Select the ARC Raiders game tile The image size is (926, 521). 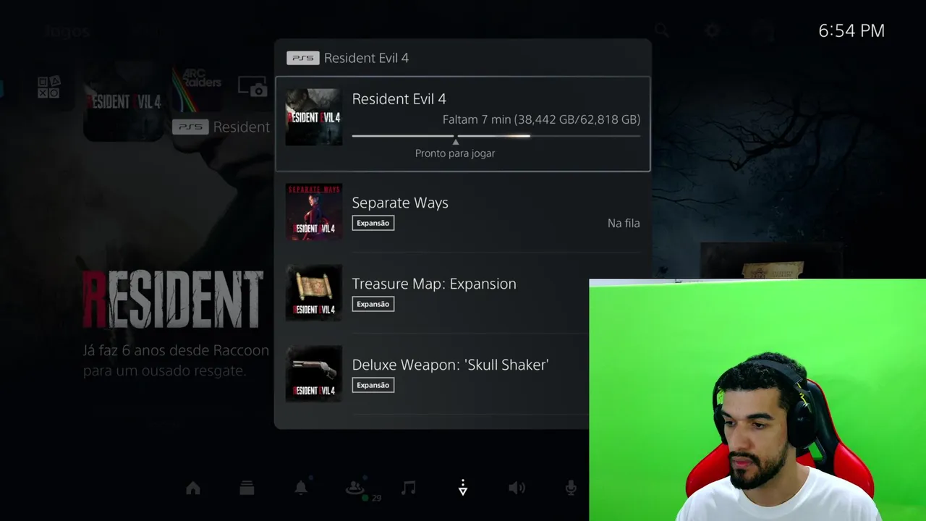(197, 90)
